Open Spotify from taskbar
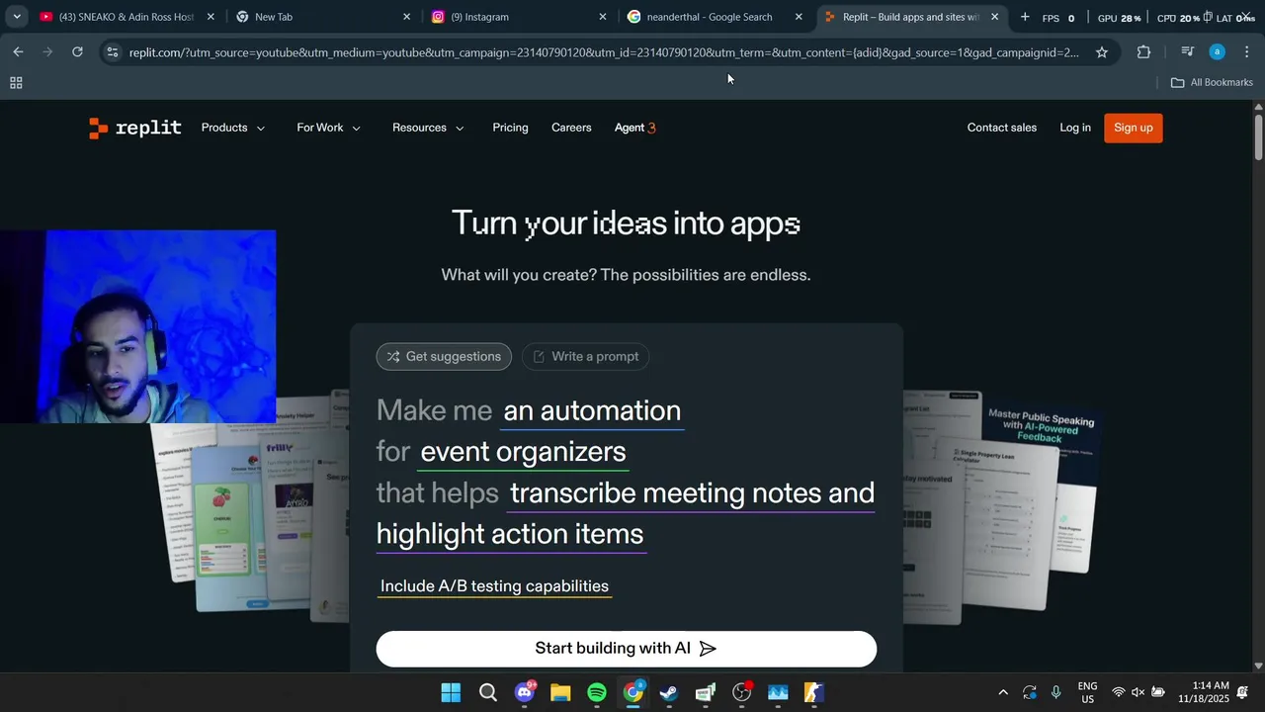The image size is (1265, 712). click(x=597, y=692)
